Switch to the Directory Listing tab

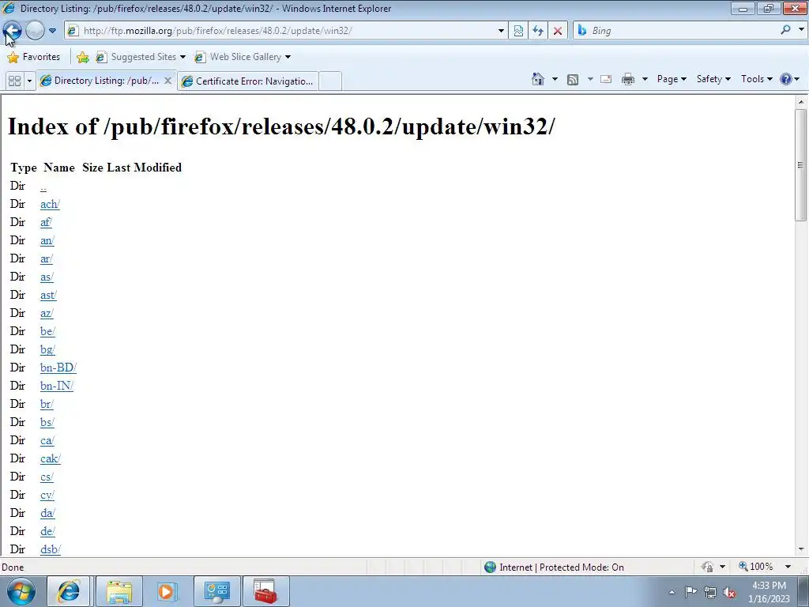click(100, 81)
